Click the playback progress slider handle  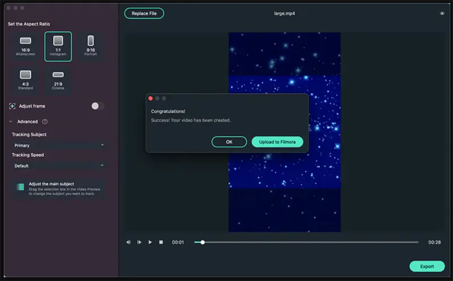[203, 242]
